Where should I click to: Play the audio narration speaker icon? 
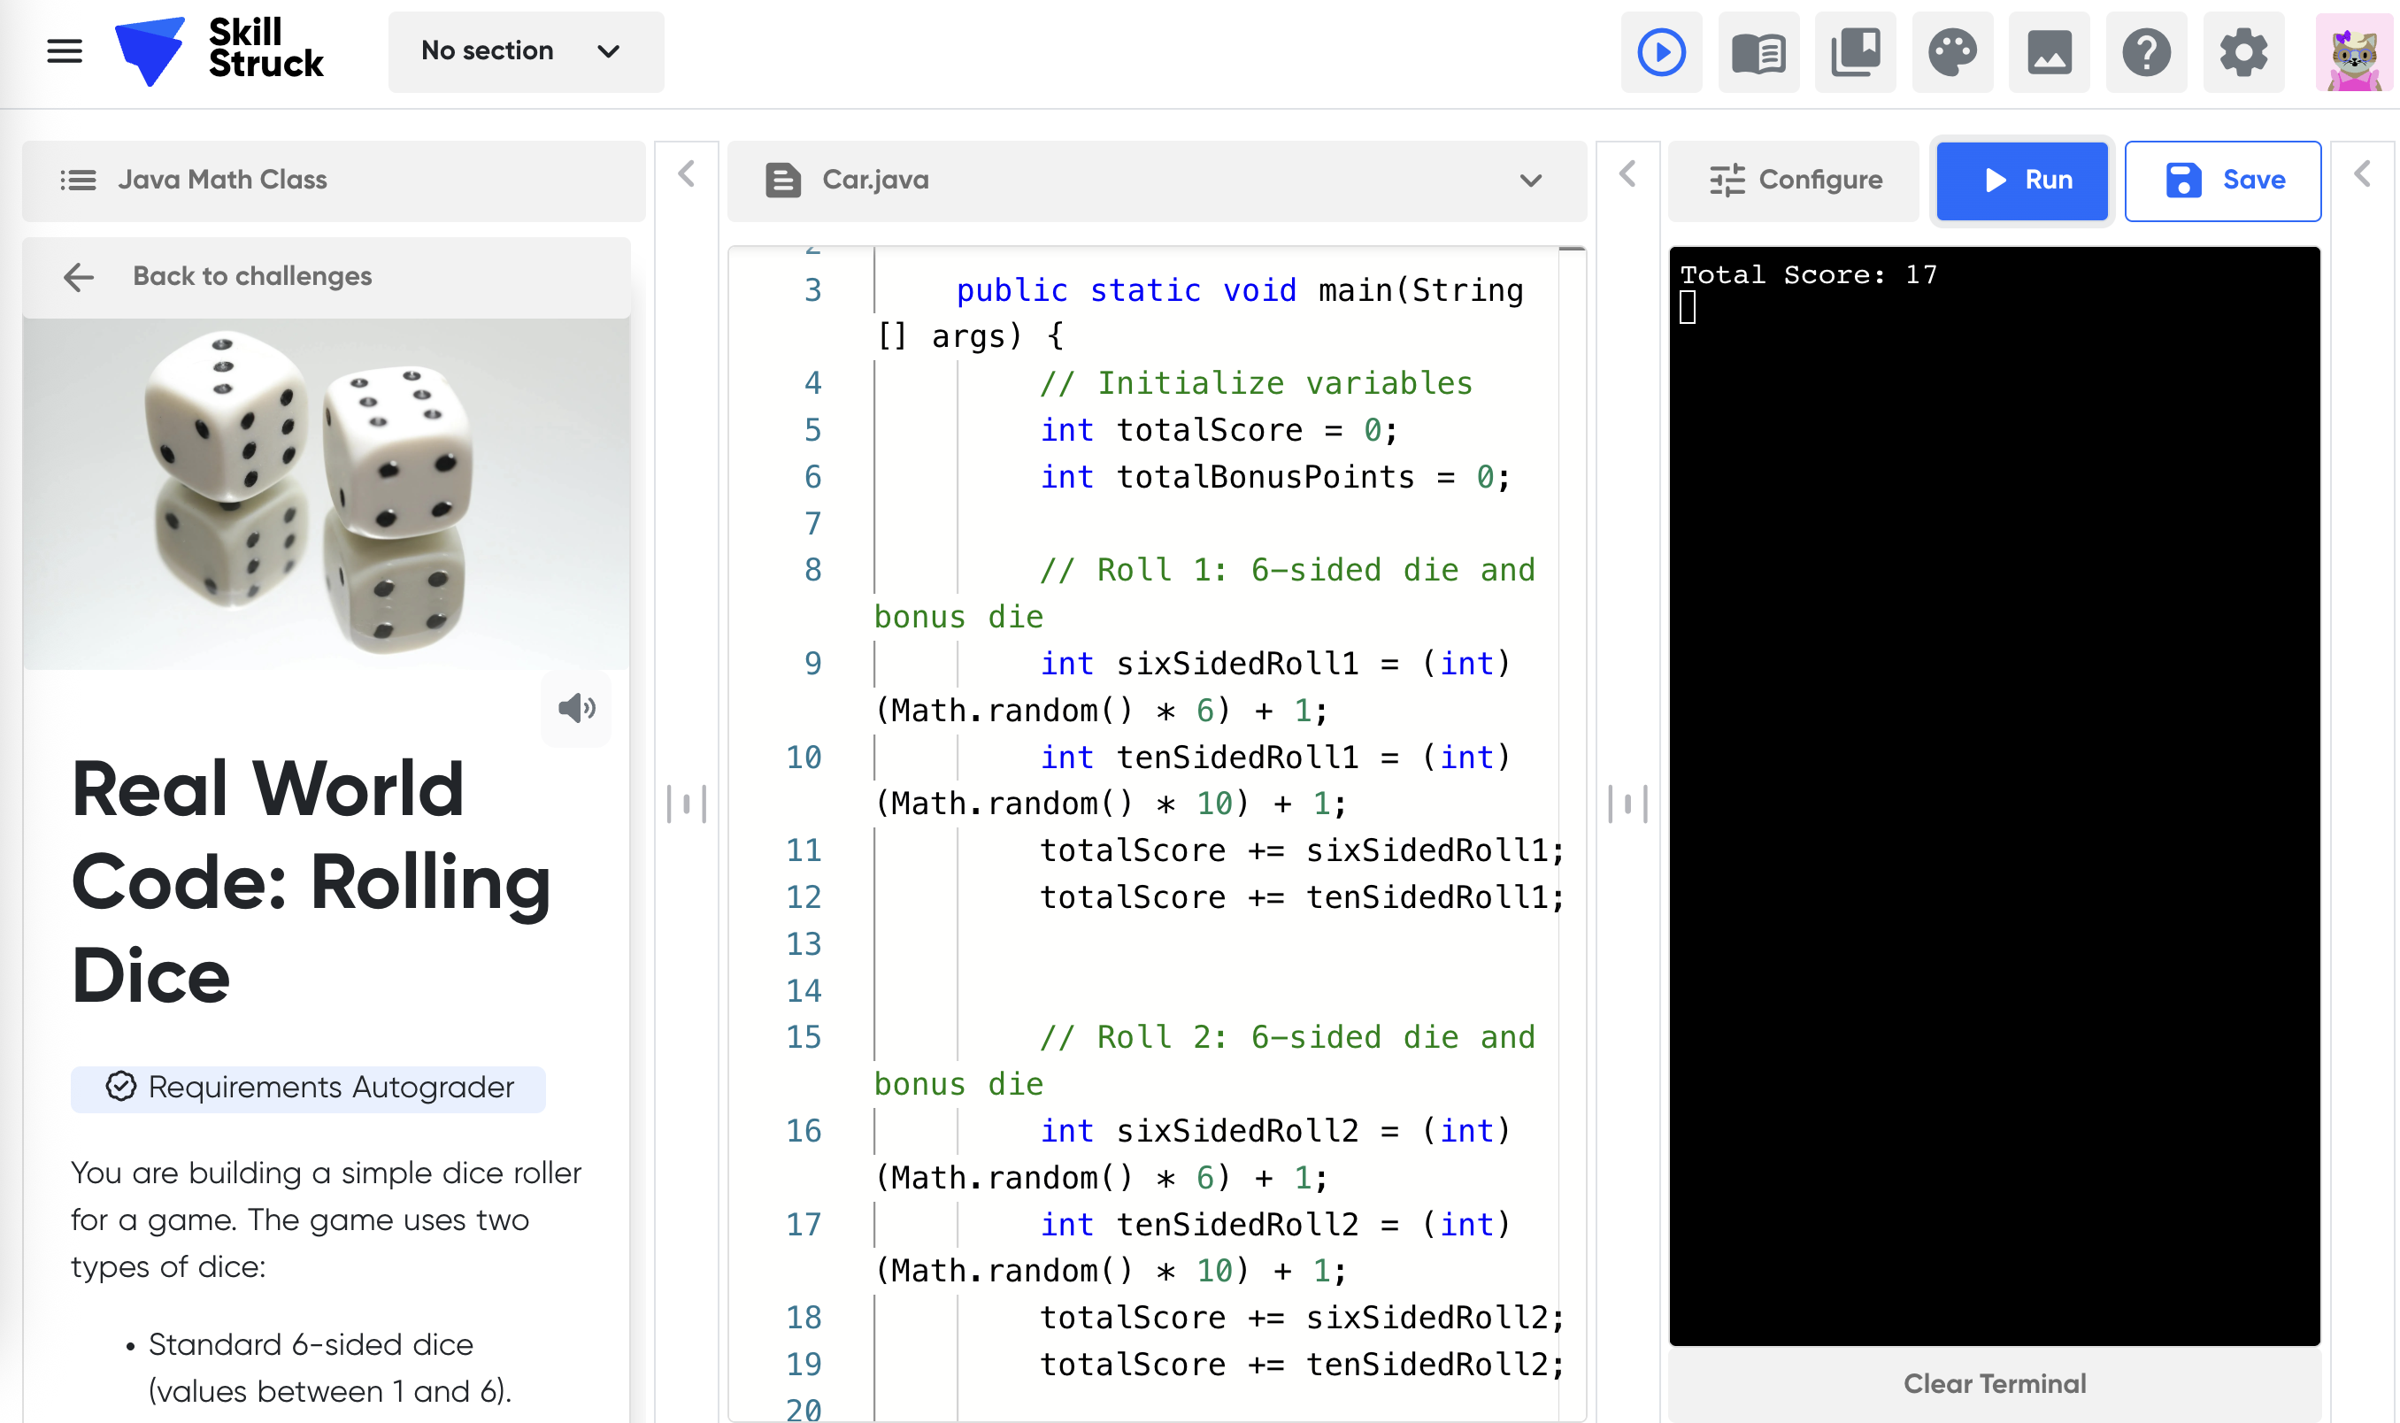pos(576,708)
